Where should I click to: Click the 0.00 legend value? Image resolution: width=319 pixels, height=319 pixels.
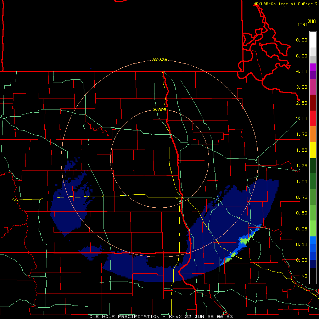[x=302, y=260]
